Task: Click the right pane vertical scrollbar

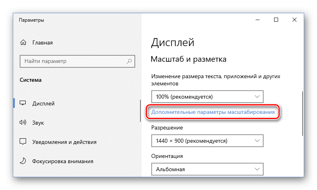Action: point(303,113)
